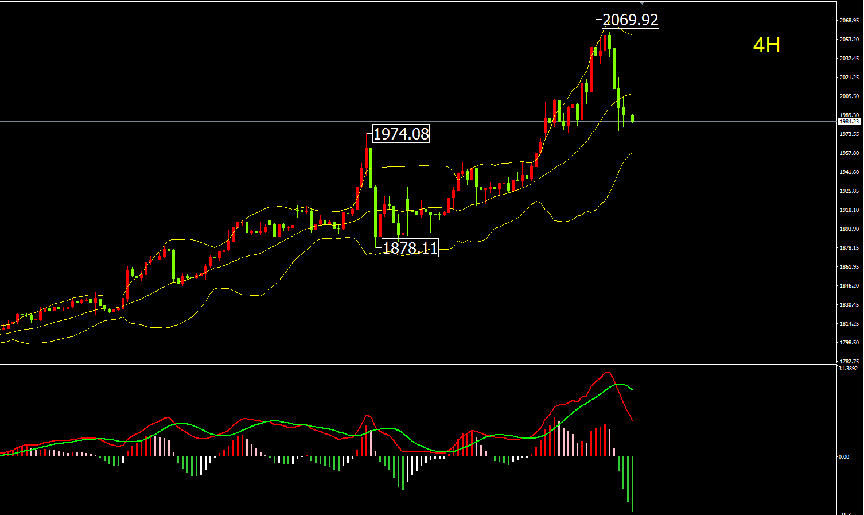The image size is (864, 515).
Task: Click the 0.00 MACD zero level value
Action: [844, 457]
